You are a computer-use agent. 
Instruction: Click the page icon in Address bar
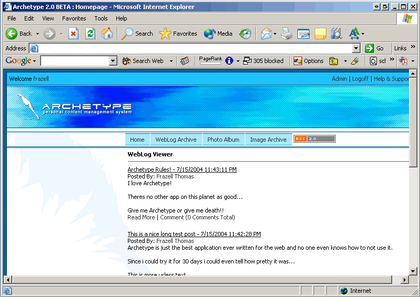click(34, 48)
